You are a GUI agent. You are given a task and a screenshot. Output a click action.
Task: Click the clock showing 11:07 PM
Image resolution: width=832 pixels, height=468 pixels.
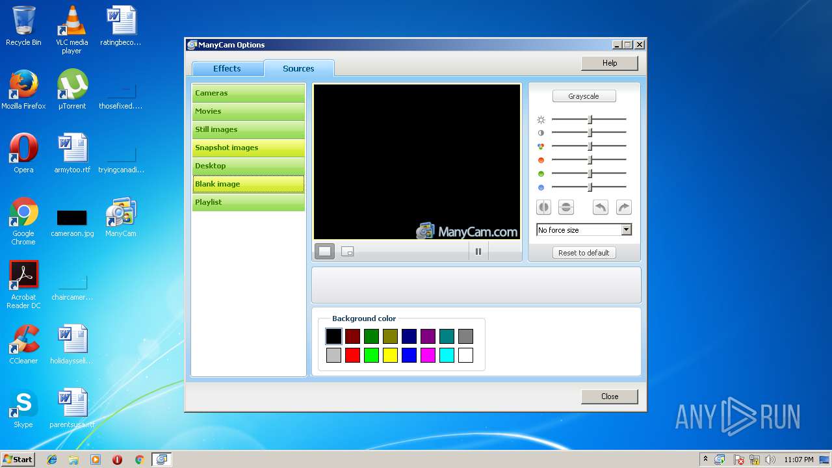(799, 460)
